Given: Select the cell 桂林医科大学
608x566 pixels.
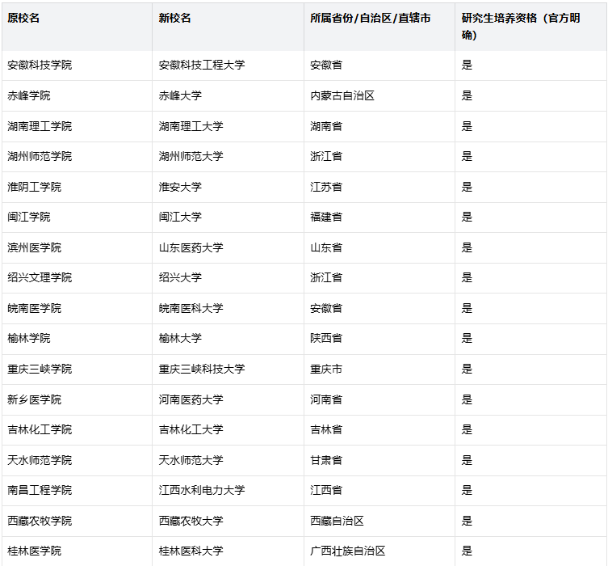Looking at the screenshot, I should pos(228,551).
